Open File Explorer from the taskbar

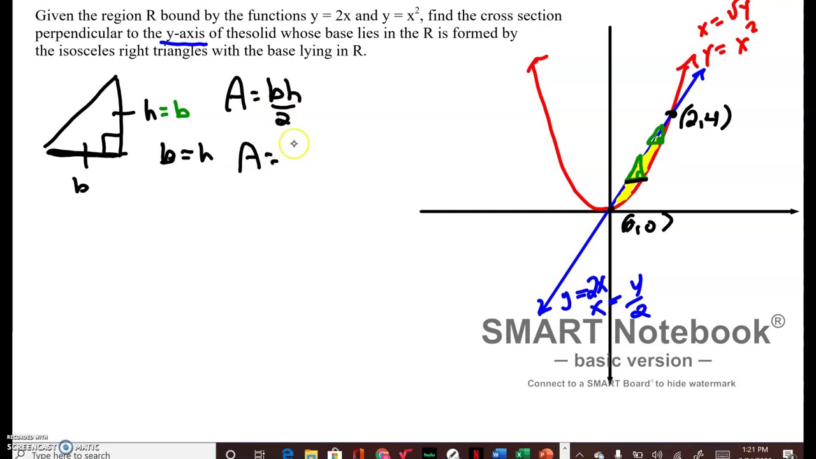click(311, 454)
